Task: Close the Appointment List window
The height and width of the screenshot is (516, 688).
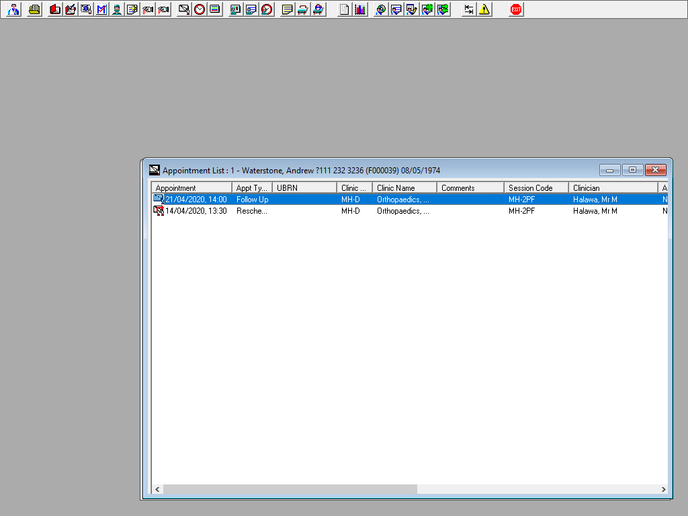Action: (x=656, y=170)
